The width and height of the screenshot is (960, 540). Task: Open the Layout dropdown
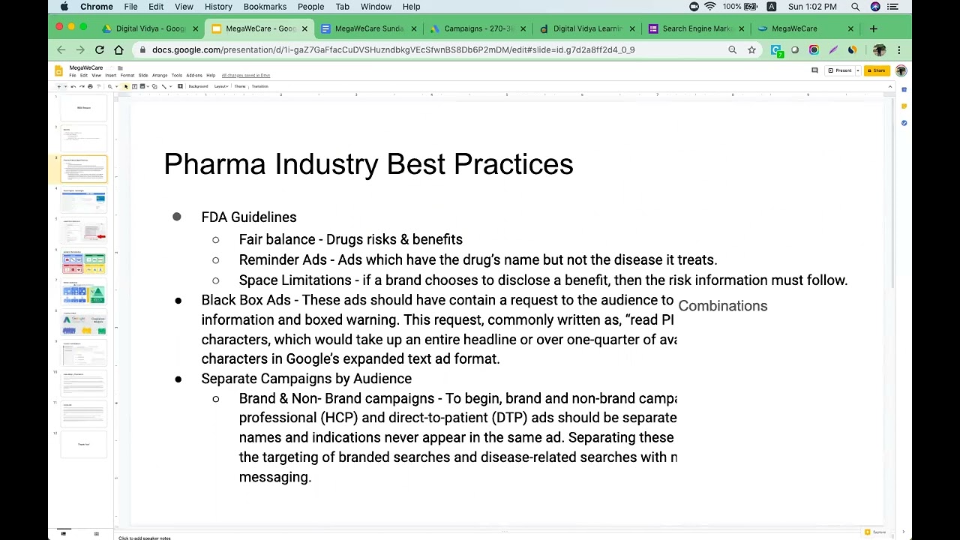pyautogui.click(x=220, y=86)
